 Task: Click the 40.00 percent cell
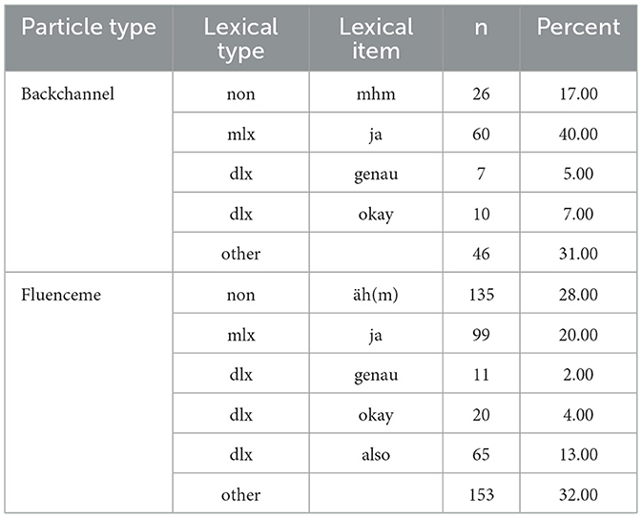[580, 135]
